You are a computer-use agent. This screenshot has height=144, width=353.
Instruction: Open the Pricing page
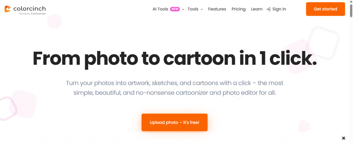coord(239,9)
